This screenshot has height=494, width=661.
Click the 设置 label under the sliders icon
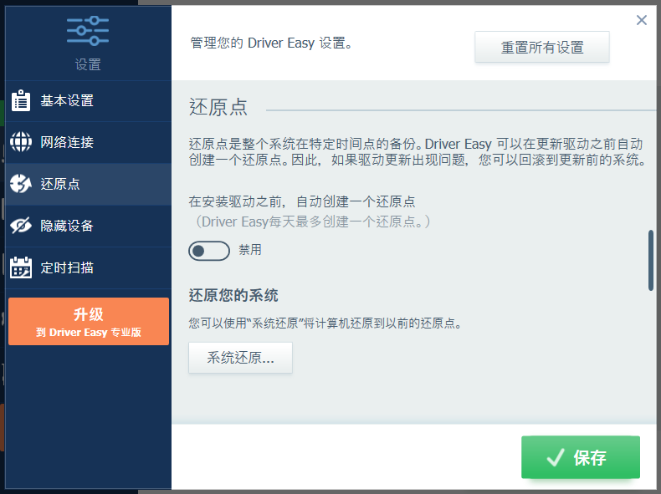[88, 64]
